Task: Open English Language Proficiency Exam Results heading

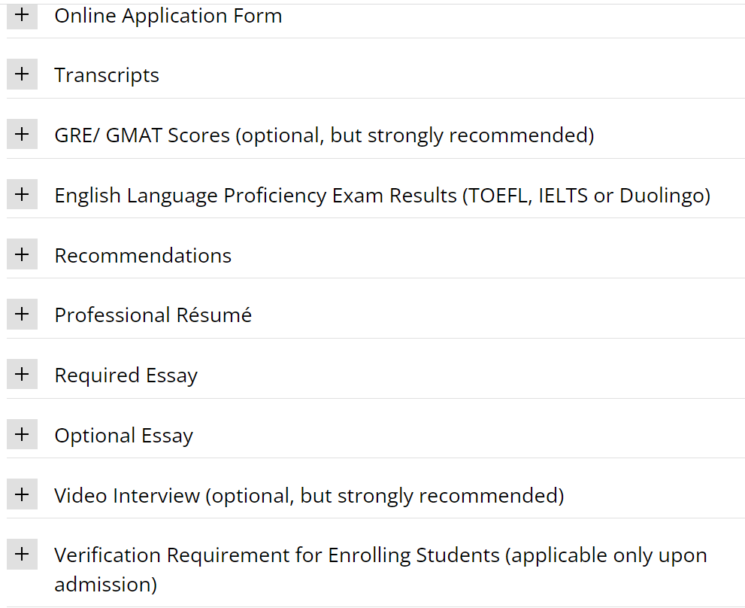Action: click(x=382, y=196)
